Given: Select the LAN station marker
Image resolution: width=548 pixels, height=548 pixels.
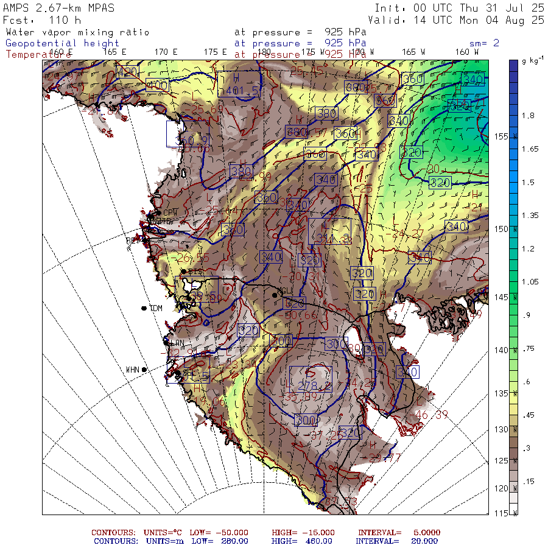Looking at the screenshot, I should pos(166,342).
